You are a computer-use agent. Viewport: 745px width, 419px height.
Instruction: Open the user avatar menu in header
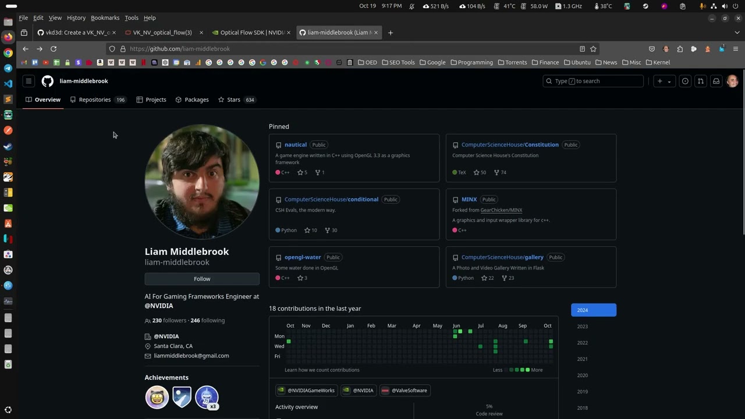pyautogui.click(x=732, y=81)
